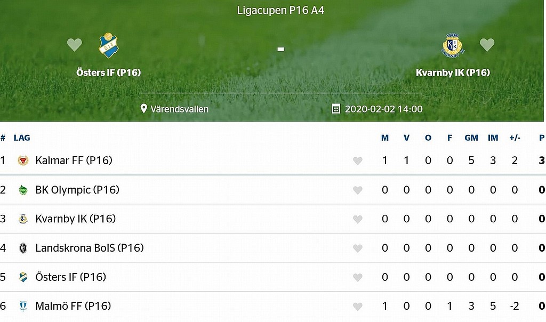Click the Malmö FF logo in table
The height and width of the screenshot is (322, 546).
tap(23, 306)
